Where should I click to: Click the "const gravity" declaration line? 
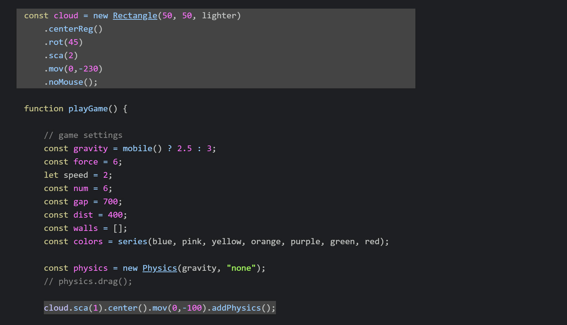[x=130, y=149]
